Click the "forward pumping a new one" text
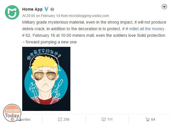171x125 pixels. (x=51, y=42)
